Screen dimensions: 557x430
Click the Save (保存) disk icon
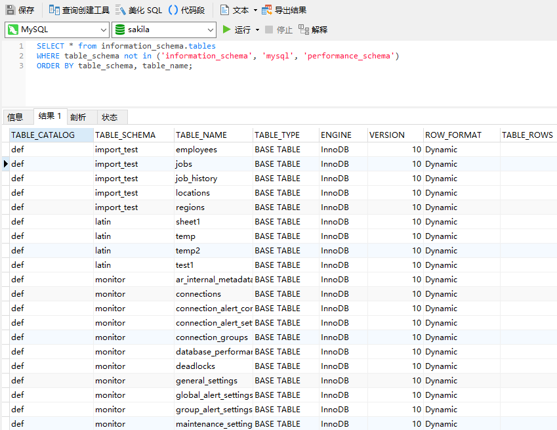tap(11, 10)
